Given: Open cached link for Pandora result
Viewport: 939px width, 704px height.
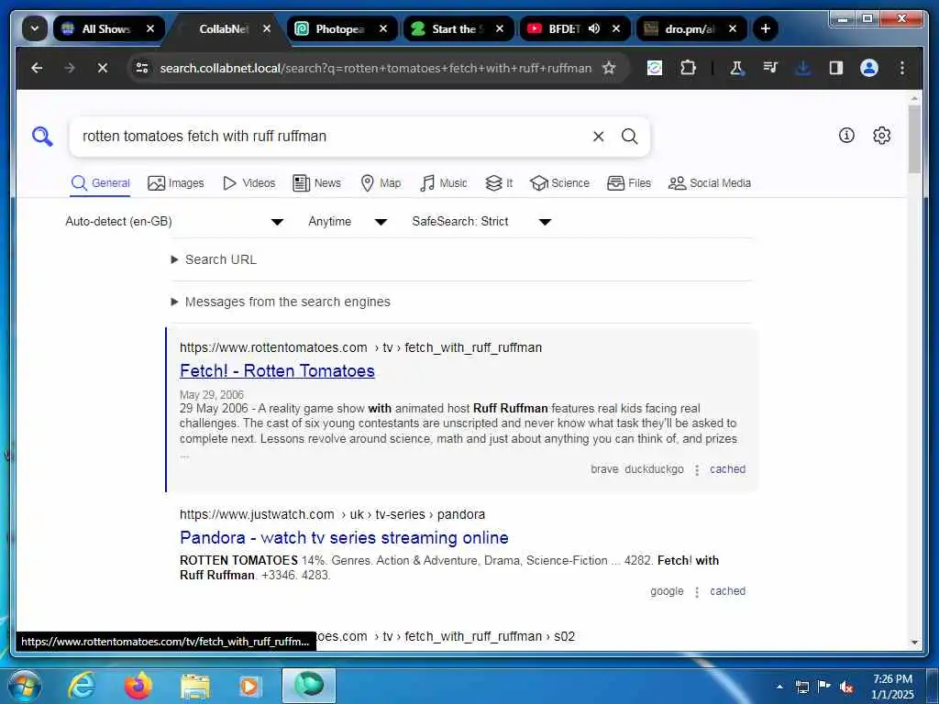Looking at the screenshot, I should point(727,591).
